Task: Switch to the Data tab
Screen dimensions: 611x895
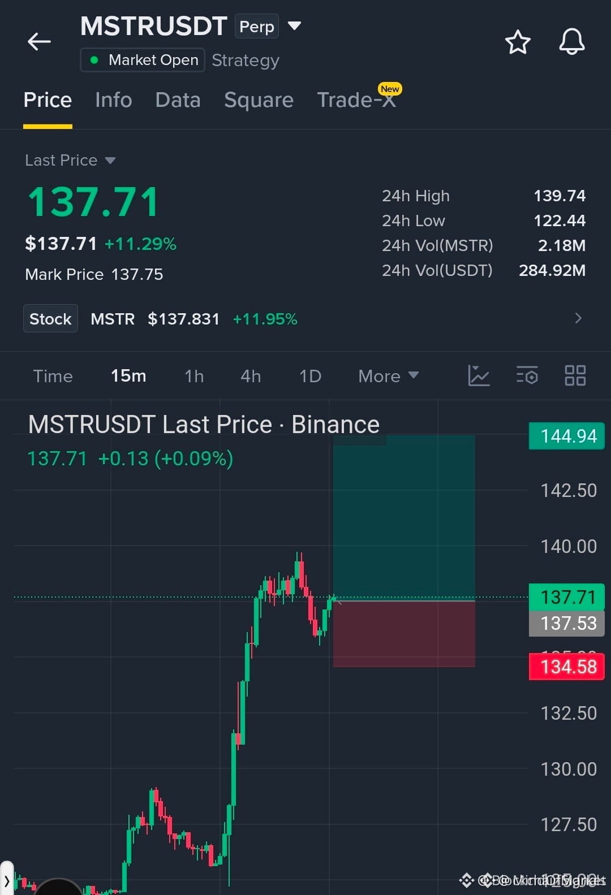Action: pyautogui.click(x=178, y=100)
